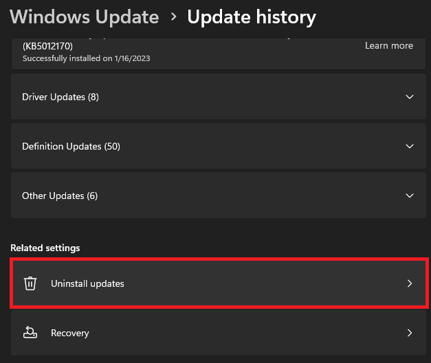Click the Recovery icon

point(30,333)
